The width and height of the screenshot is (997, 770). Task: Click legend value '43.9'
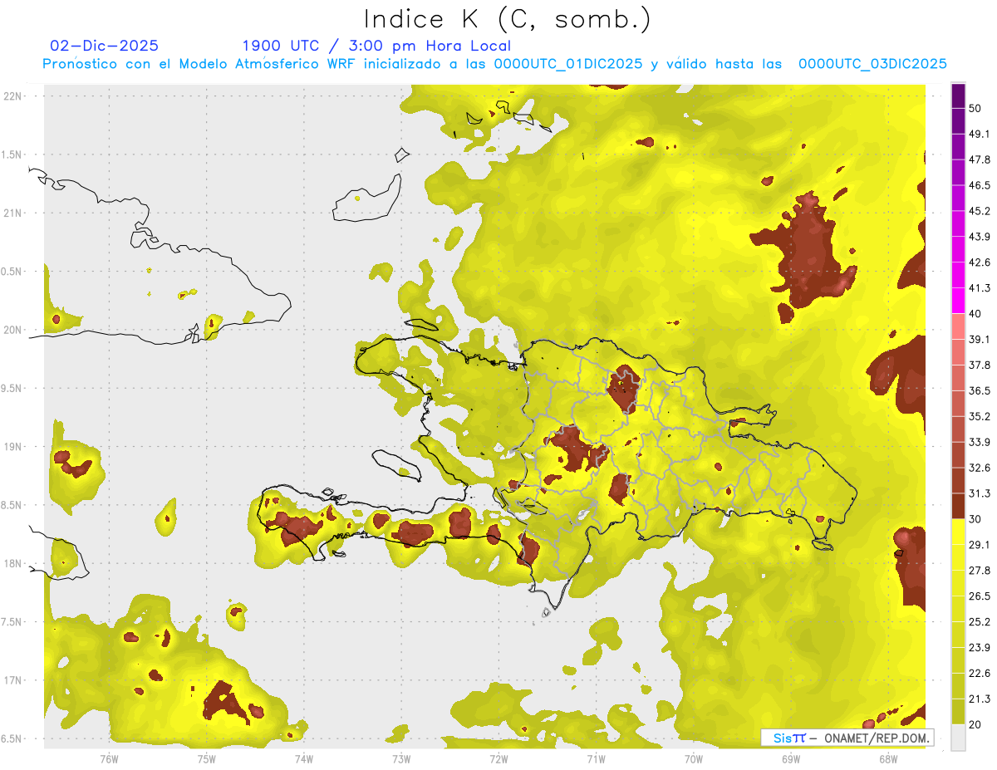980,237
